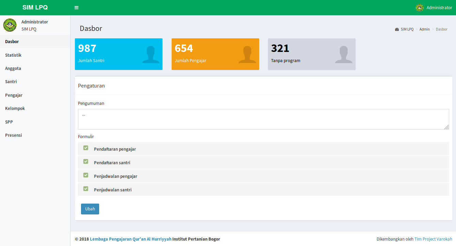Click the user icon in Jumlah Santri card
This screenshot has width=456, height=246.
pyautogui.click(x=151, y=54)
